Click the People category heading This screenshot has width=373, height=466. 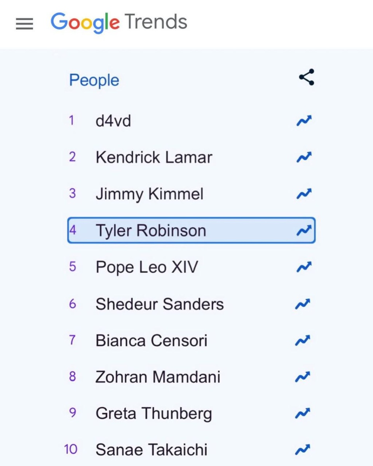[x=94, y=80]
